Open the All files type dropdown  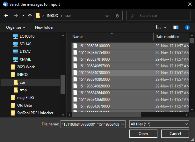pyautogui.click(x=159, y=124)
